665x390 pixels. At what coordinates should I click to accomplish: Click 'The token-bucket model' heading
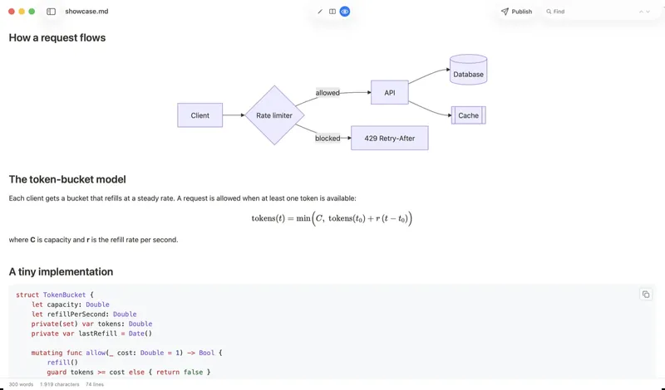(x=67, y=179)
